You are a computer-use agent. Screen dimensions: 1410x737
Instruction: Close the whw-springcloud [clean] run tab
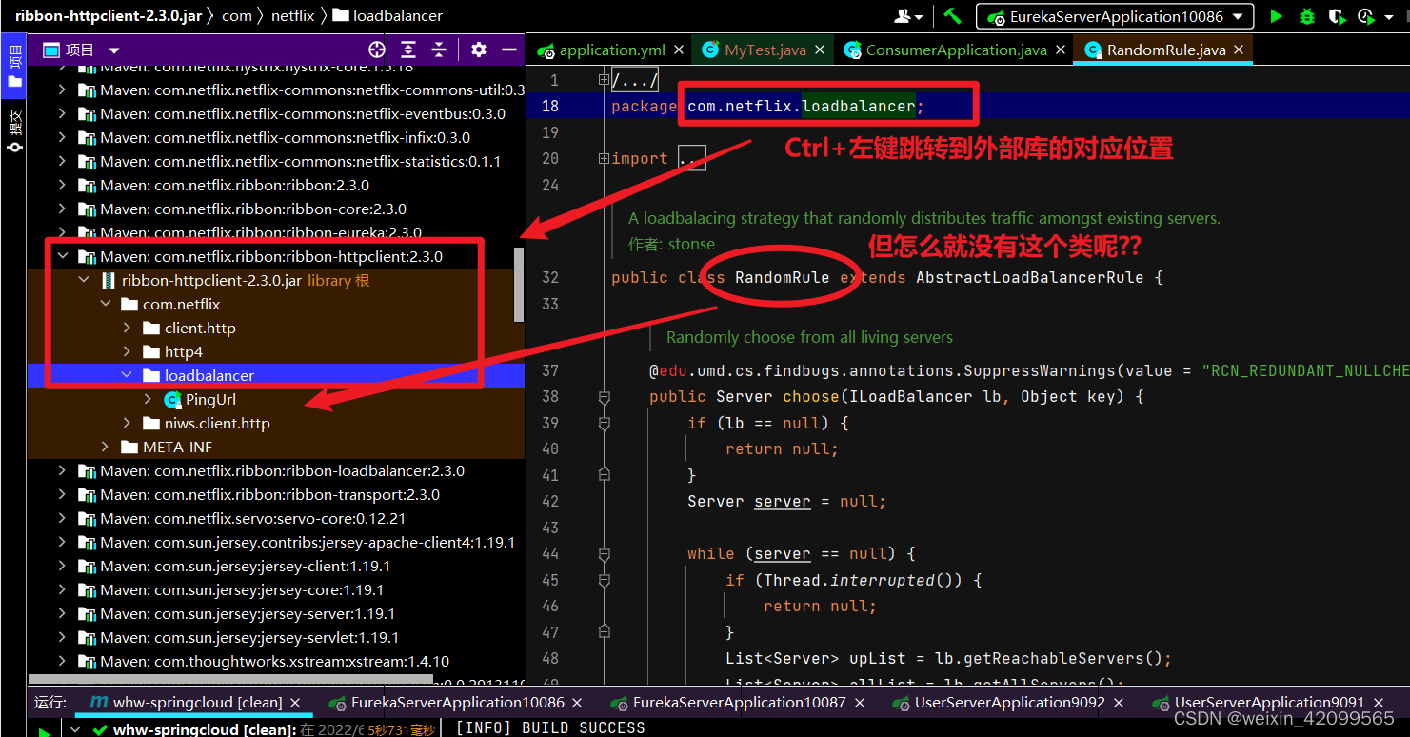296,703
